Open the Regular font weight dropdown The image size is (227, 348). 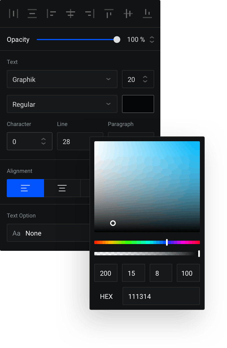(62, 104)
